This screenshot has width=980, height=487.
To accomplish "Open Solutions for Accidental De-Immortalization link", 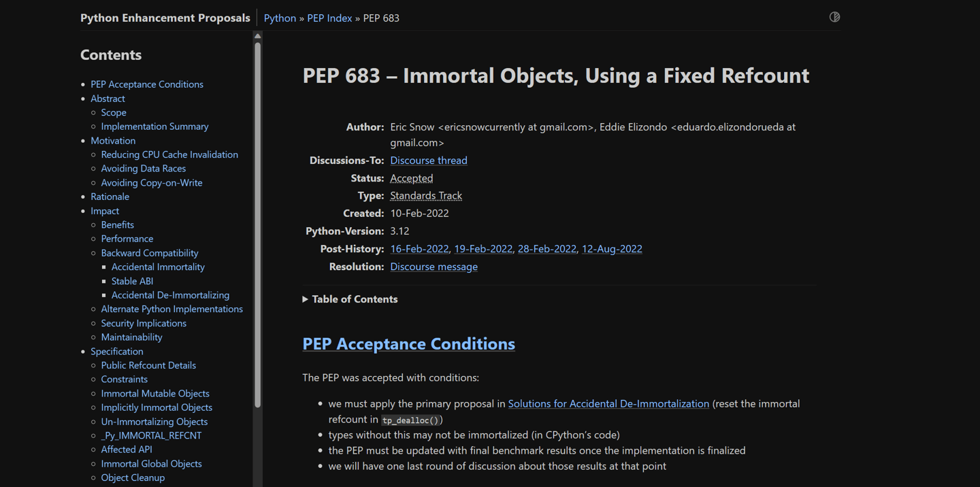I will 608,403.
